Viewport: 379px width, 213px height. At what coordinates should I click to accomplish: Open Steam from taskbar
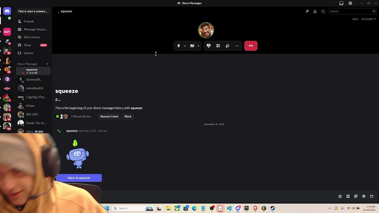(x=272, y=208)
